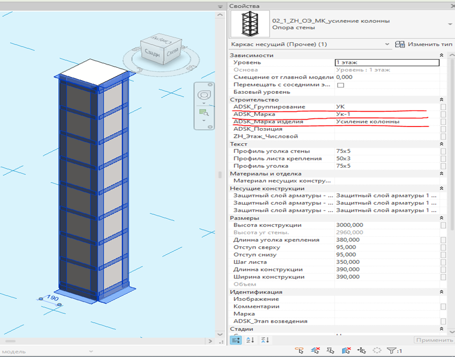Click the Применить button
This screenshot has width=455, height=357.
(434, 340)
